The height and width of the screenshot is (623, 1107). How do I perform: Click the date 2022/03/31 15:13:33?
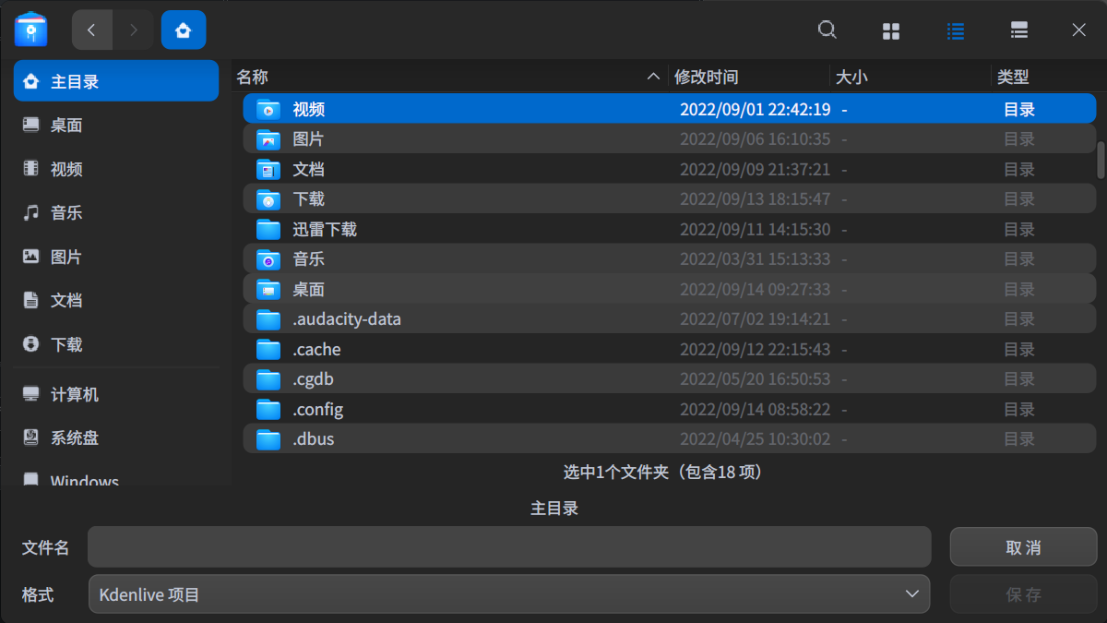tap(756, 259)
